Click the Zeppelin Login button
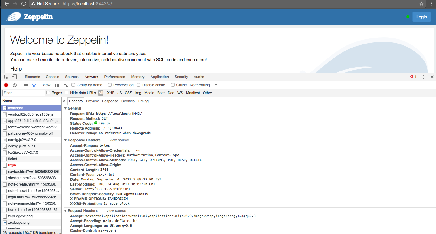This screenshot has width=436, height=234. (x=421, y=17)
